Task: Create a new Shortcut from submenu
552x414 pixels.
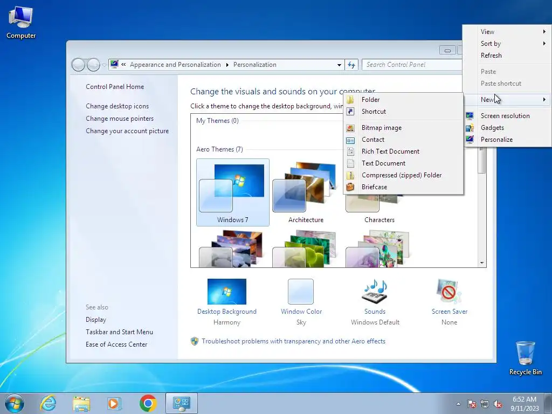Action: (403, 112)
